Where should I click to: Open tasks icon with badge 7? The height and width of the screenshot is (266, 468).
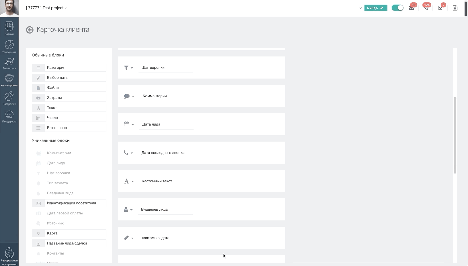441,8
